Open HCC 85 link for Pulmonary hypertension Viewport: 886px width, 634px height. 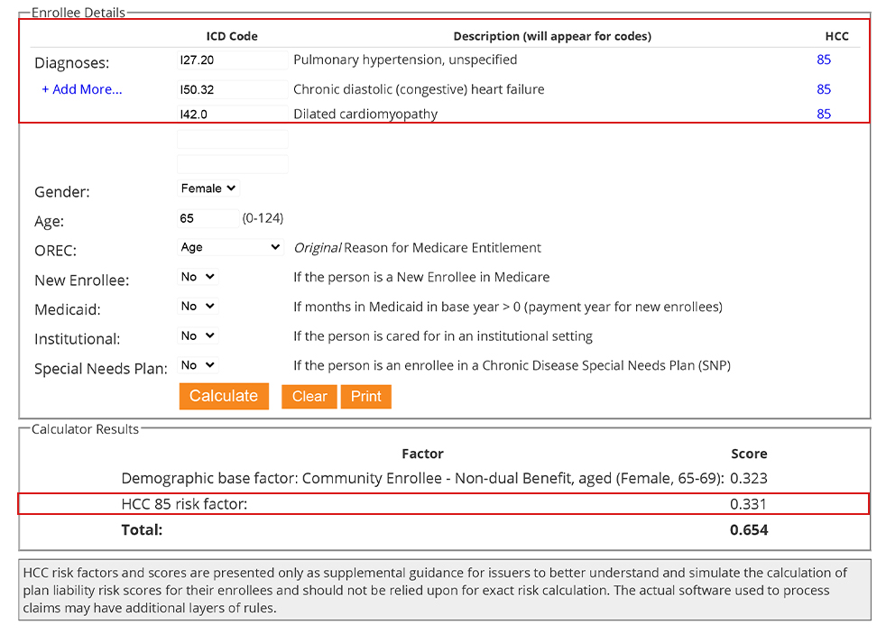(x=824, y=60)
